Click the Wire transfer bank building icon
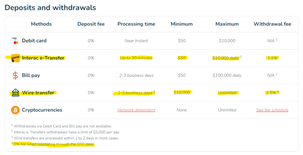 coord(15,93)
